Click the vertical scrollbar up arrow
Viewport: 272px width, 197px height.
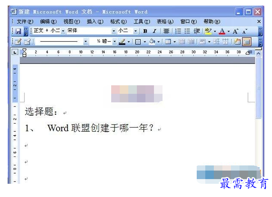point(258,54)
